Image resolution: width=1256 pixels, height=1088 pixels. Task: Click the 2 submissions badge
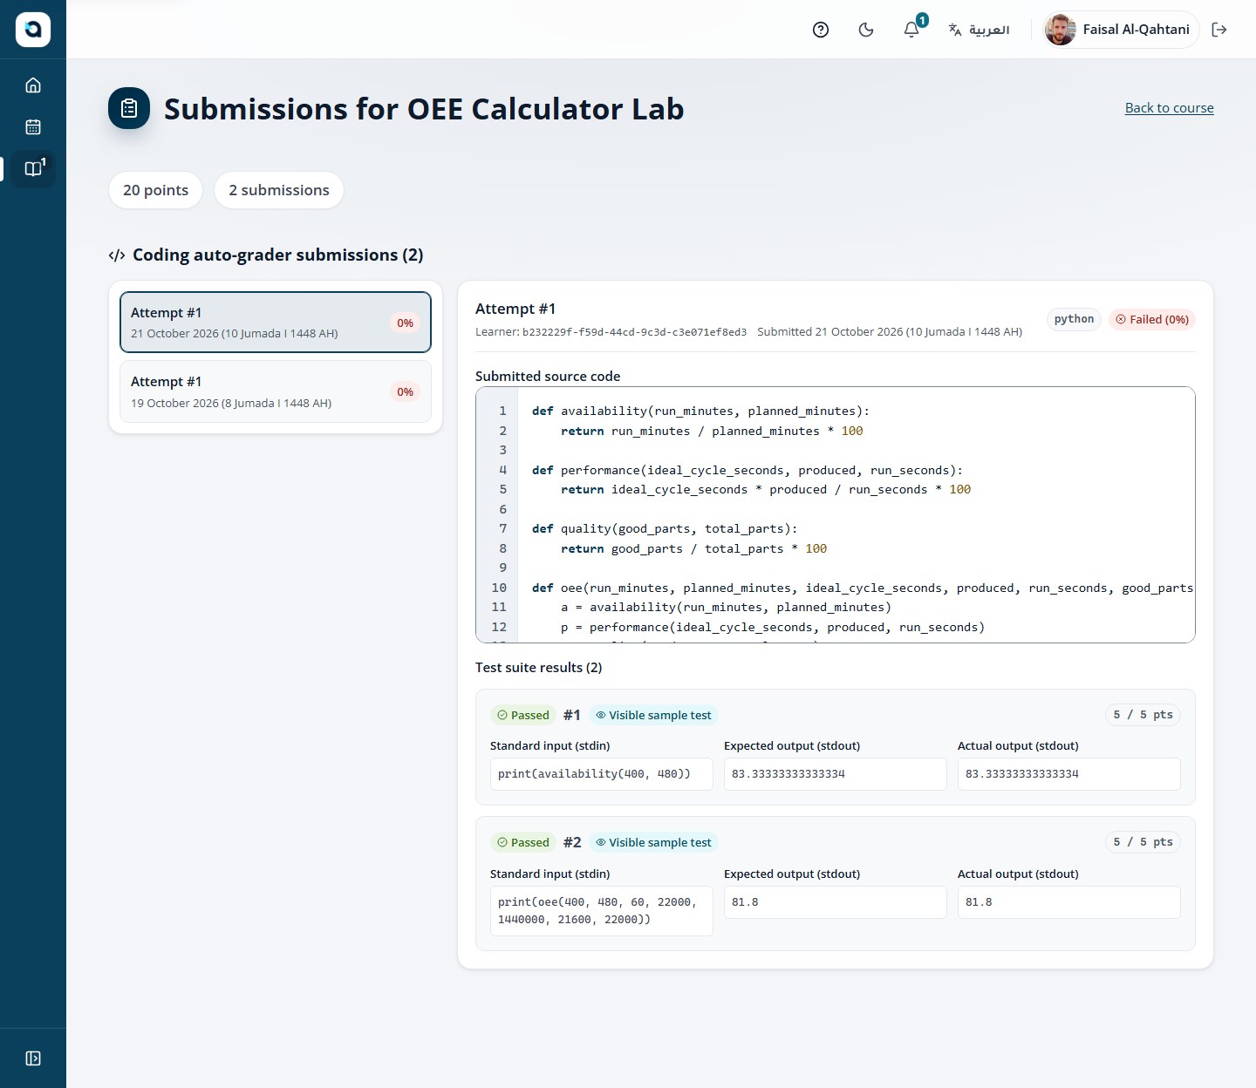[279, 190]
